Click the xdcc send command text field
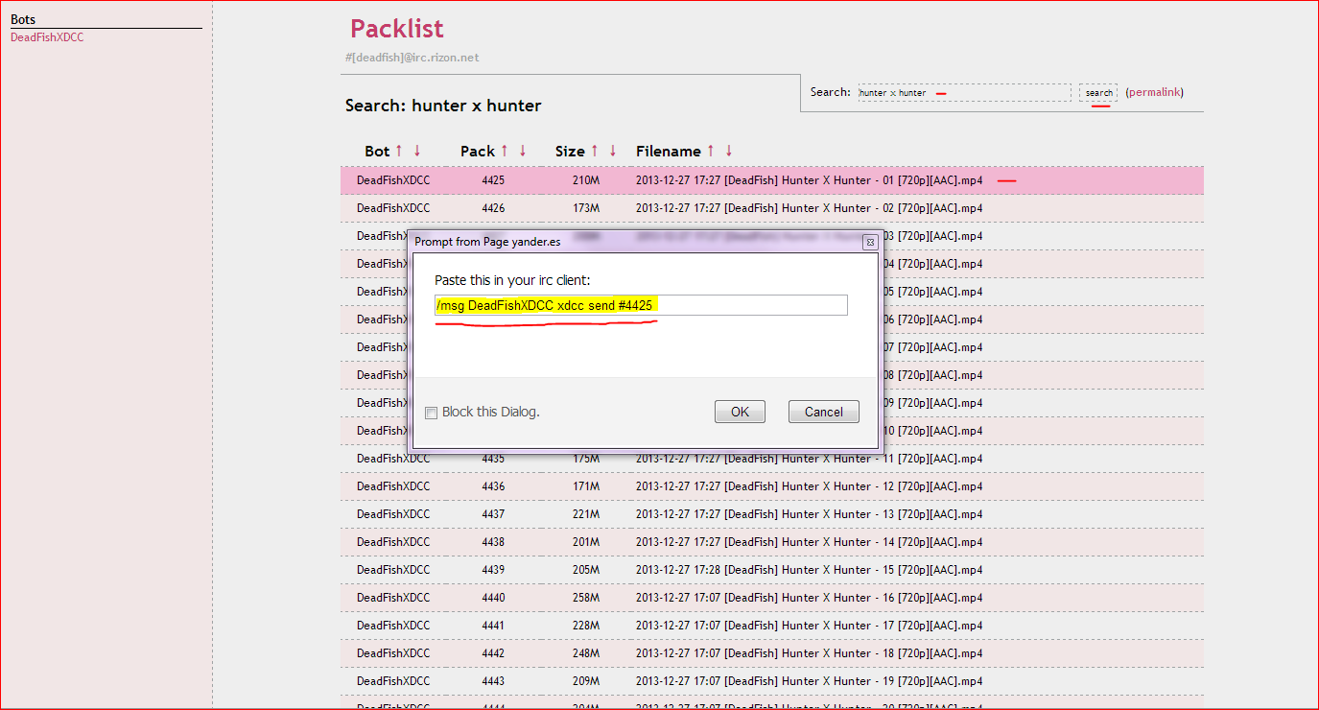Viewport: 1319px width, 710px height. 640,305
